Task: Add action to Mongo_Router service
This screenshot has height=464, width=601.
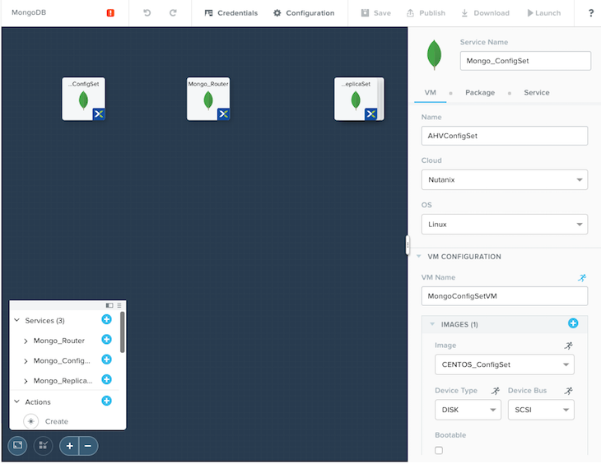Action: point(106,340)
